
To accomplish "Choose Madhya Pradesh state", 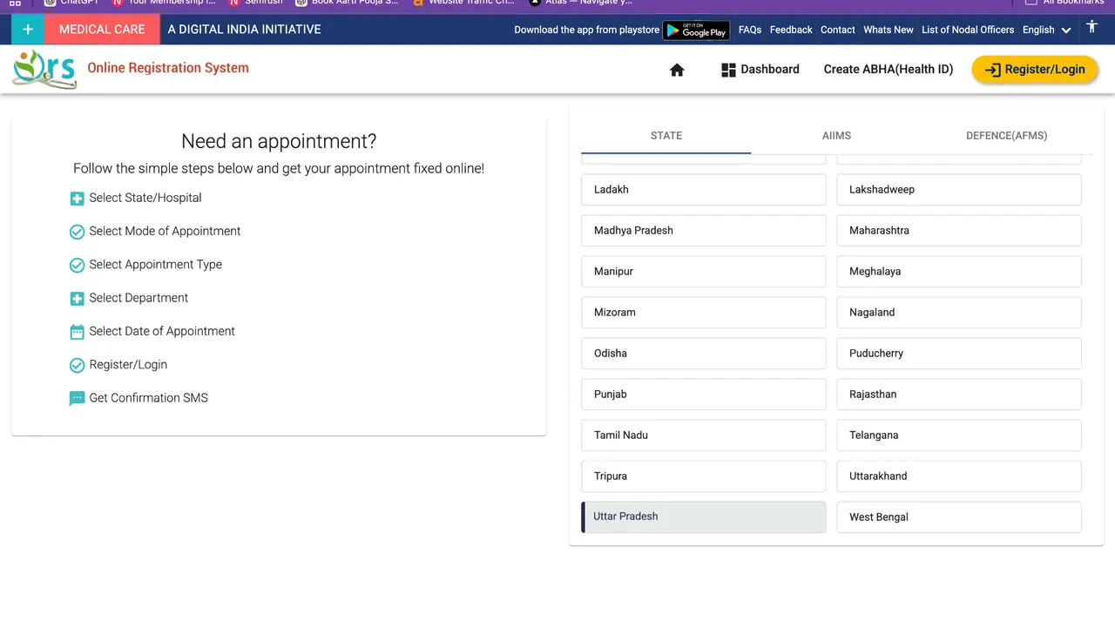I will coord(704,231).
